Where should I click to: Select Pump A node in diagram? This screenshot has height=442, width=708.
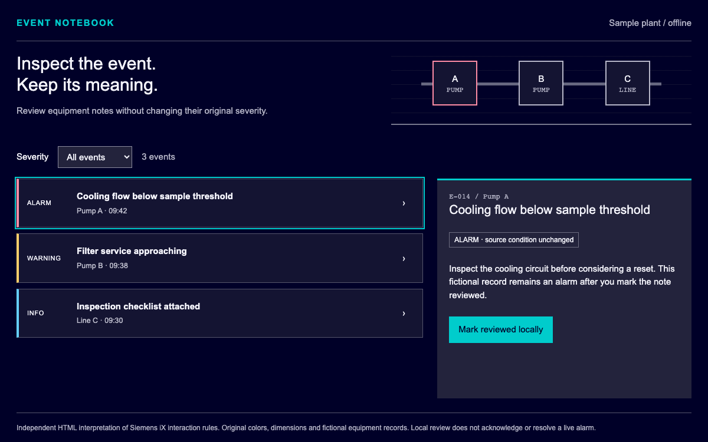point(455,83)
